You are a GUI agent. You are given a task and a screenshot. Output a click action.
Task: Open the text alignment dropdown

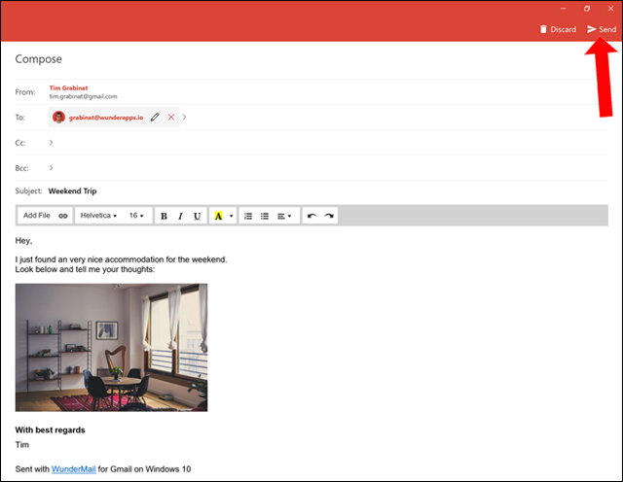(284, 216)
